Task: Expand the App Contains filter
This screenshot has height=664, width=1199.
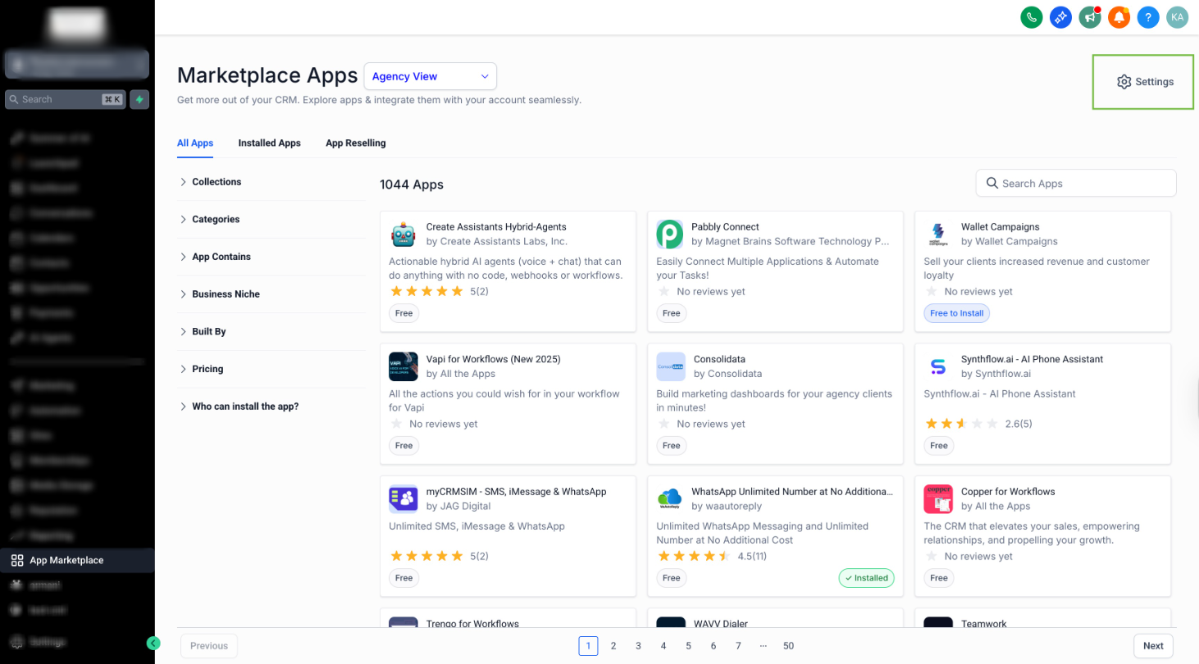Action: [271, 257]
